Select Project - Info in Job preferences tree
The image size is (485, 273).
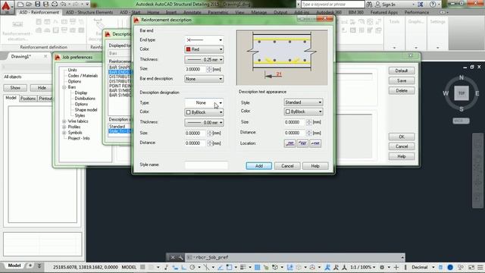click(x=79, y=138)
